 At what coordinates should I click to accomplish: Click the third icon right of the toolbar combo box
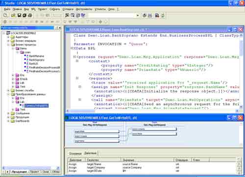coord(157,16)
